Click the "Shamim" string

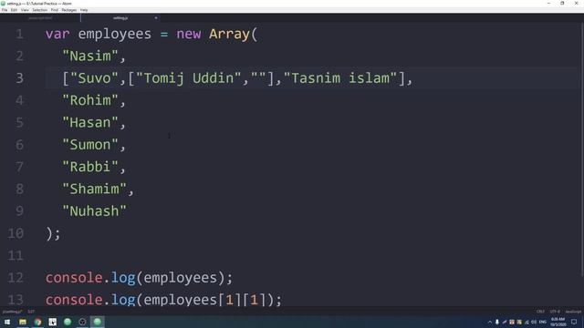click(x=95, y=189)
